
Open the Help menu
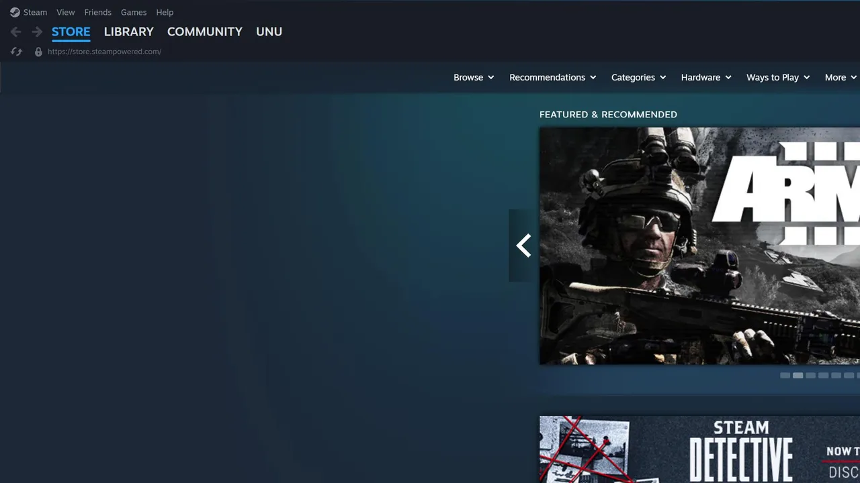[165, 12]
